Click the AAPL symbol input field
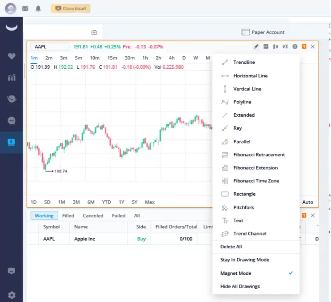Viewport: 331px width, 302px height. point(50,47)
